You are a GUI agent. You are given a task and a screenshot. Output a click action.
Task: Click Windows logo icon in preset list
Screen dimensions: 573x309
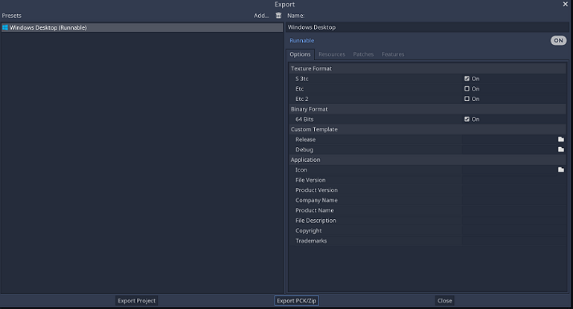(5, 27)
